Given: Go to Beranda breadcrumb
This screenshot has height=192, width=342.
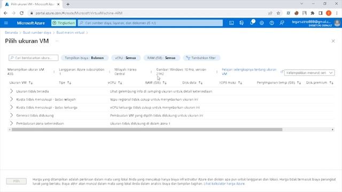Looking at the screenshot, I should click(x=11, y=33).
